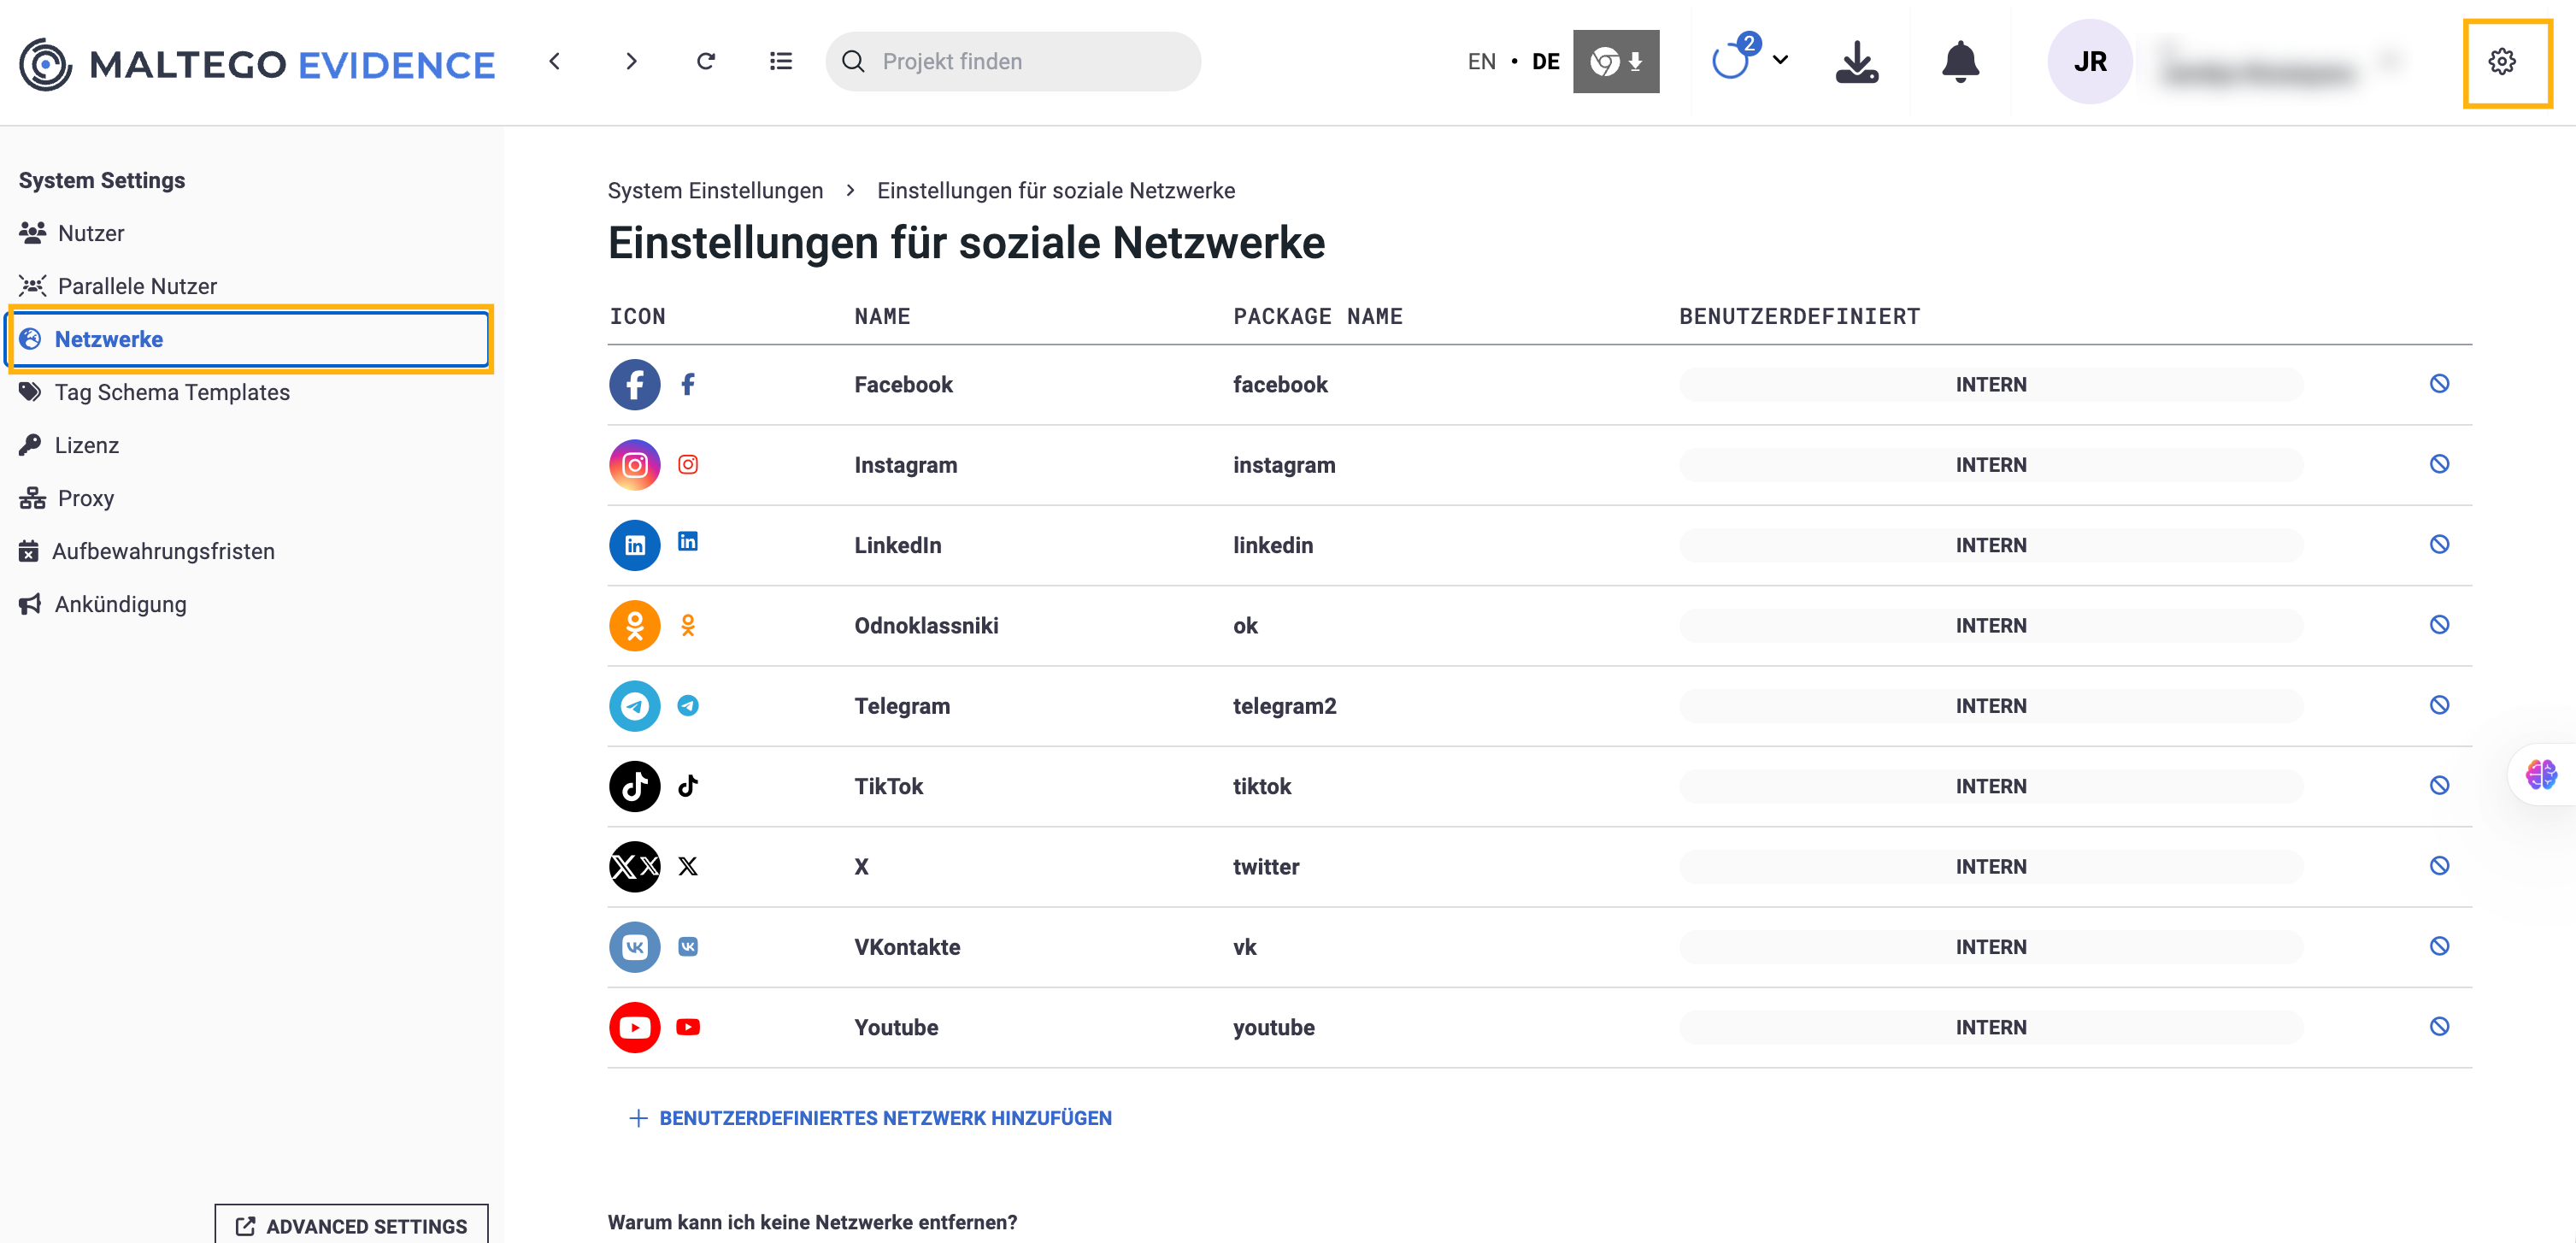Viewport: 2576px width, 1243px height.
Task: Select Tag Schema Templates in sidebar
Action: (172, 392)
